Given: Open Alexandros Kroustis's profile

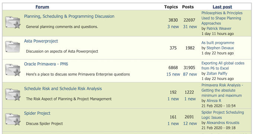Looking at the screenshot, I should point(223,123).
